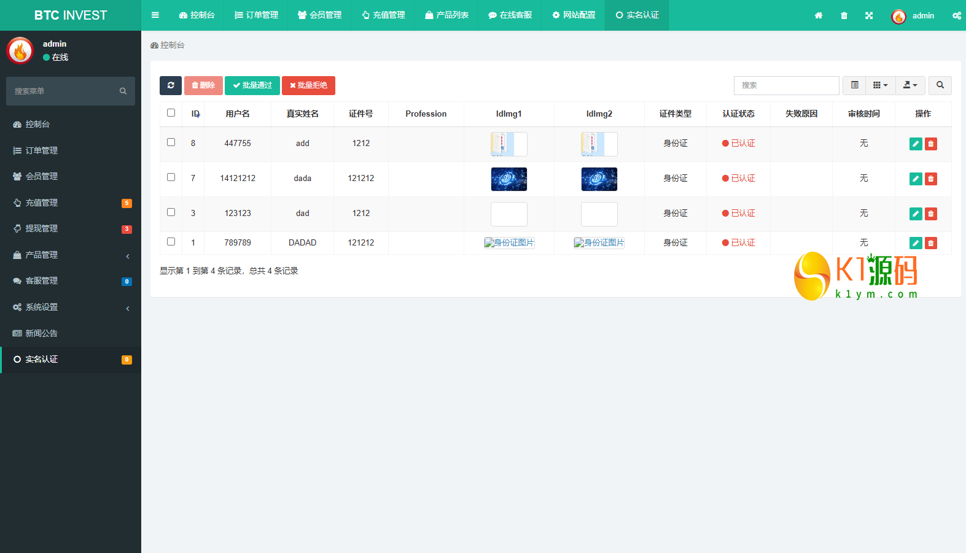Edit the row with username 14121212
This screenshot has height=553, width=966.
[916, 179]
